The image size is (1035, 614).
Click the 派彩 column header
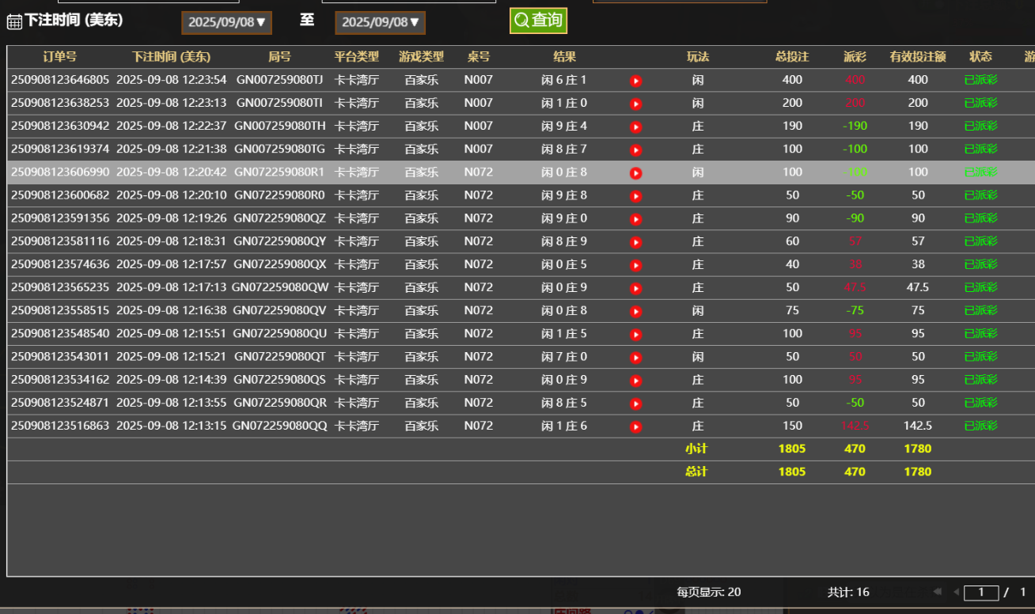(855, 57)
